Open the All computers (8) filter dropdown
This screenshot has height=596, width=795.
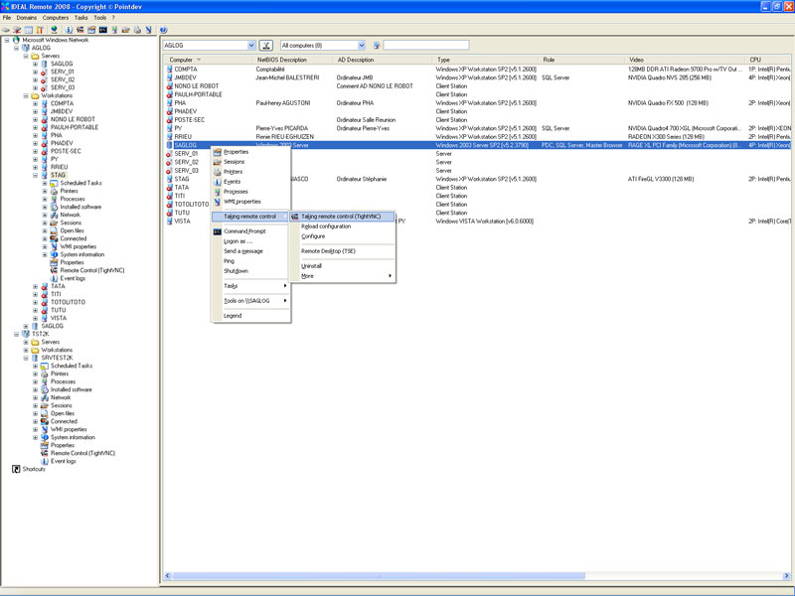362,46
